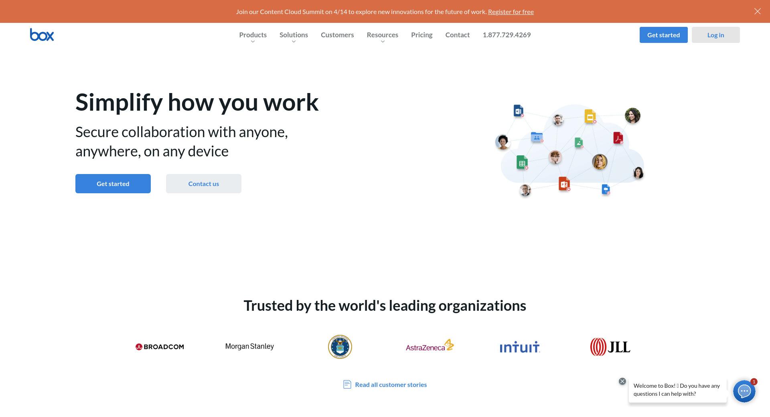Click the green Google Sheets icon in the cloud
Screen dimensions: 770x417
(x=522, y=162)
